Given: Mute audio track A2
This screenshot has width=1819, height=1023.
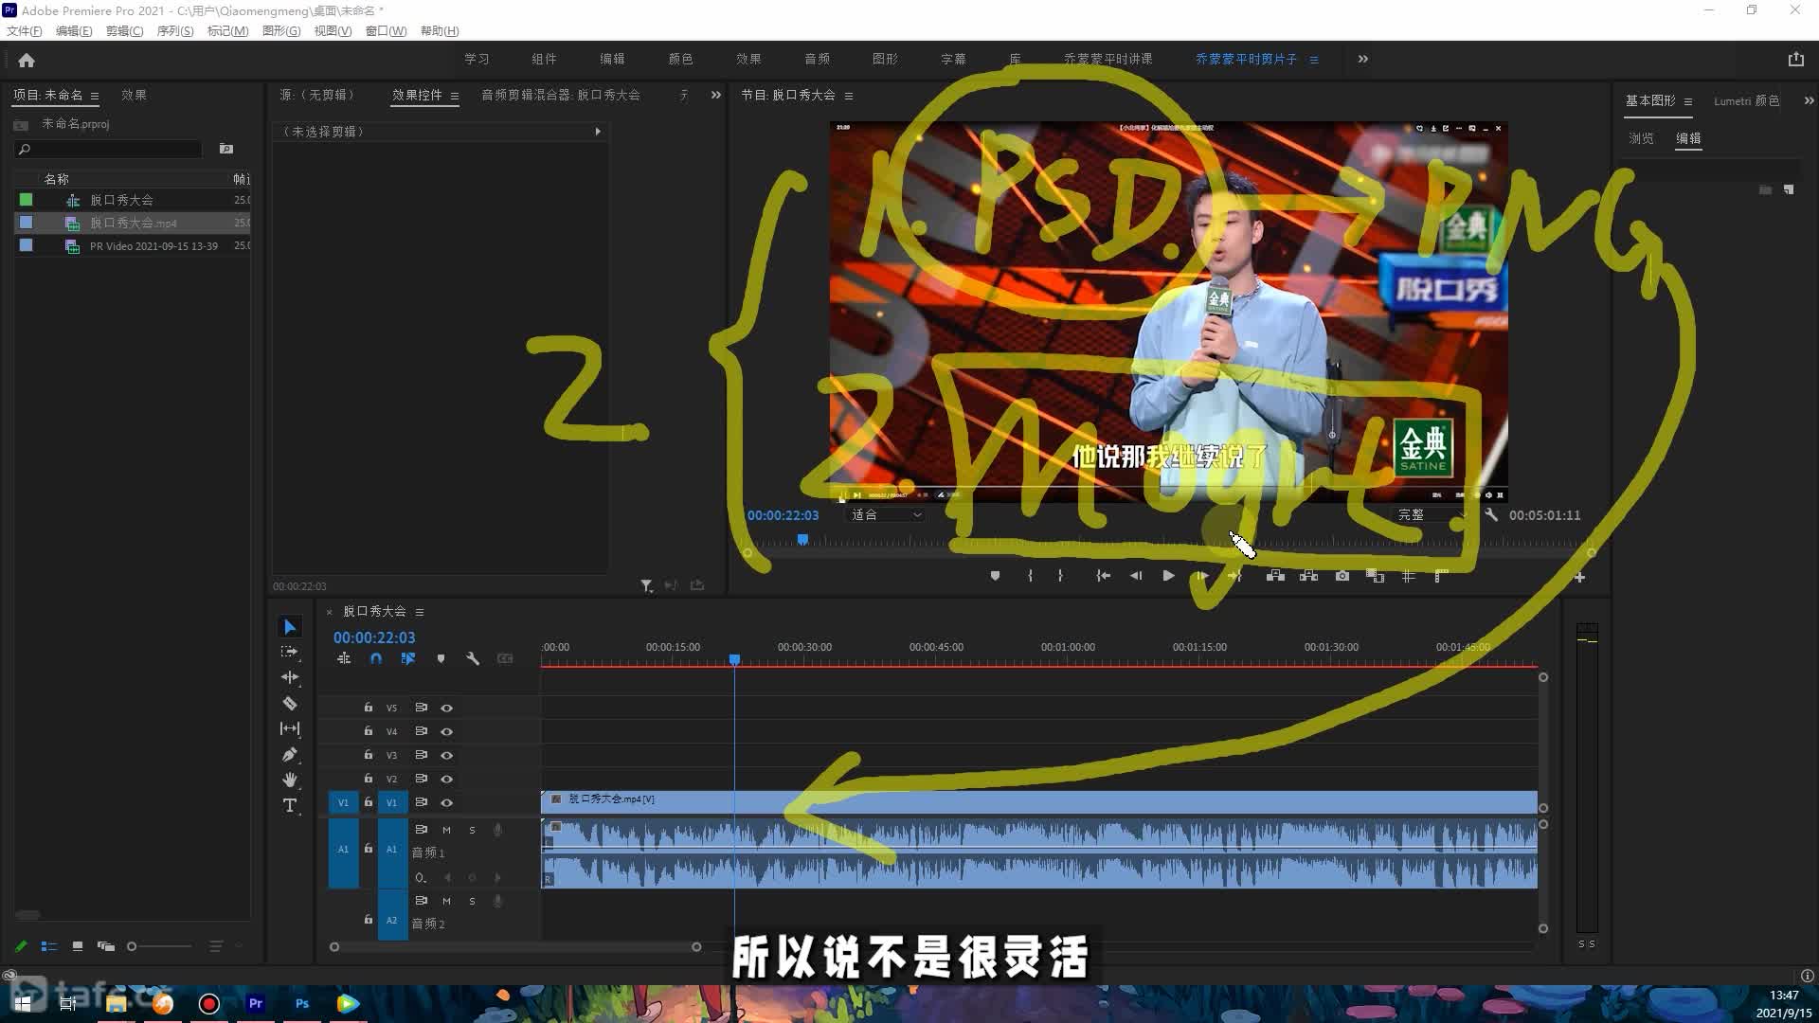Looking at the screenshot, I should (446, 901).
